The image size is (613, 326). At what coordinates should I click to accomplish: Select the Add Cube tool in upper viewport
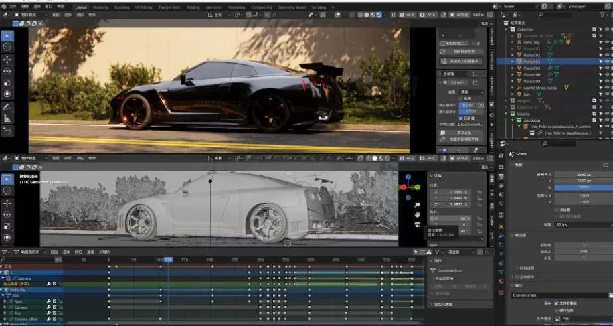(x=7, y=131)
